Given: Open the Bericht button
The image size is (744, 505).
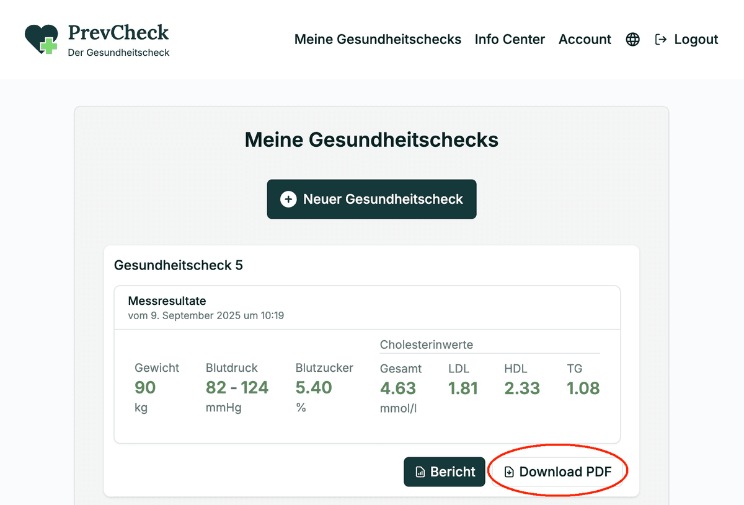Looking at the screenshot, I should coord(444,472).
